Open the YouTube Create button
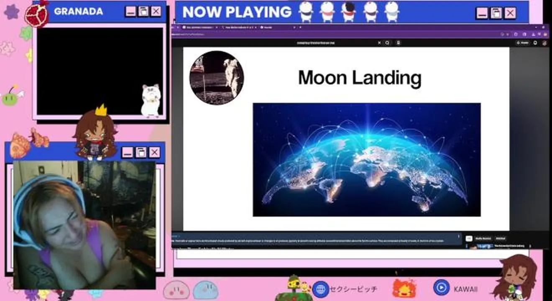Screen dimensions: 552x301 pos(523,43)
